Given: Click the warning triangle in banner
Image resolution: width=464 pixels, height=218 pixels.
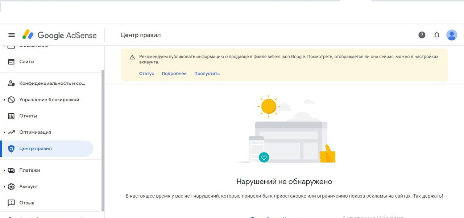Looking at the screenshot, I should pyautogui.click(x=132, y=57).
